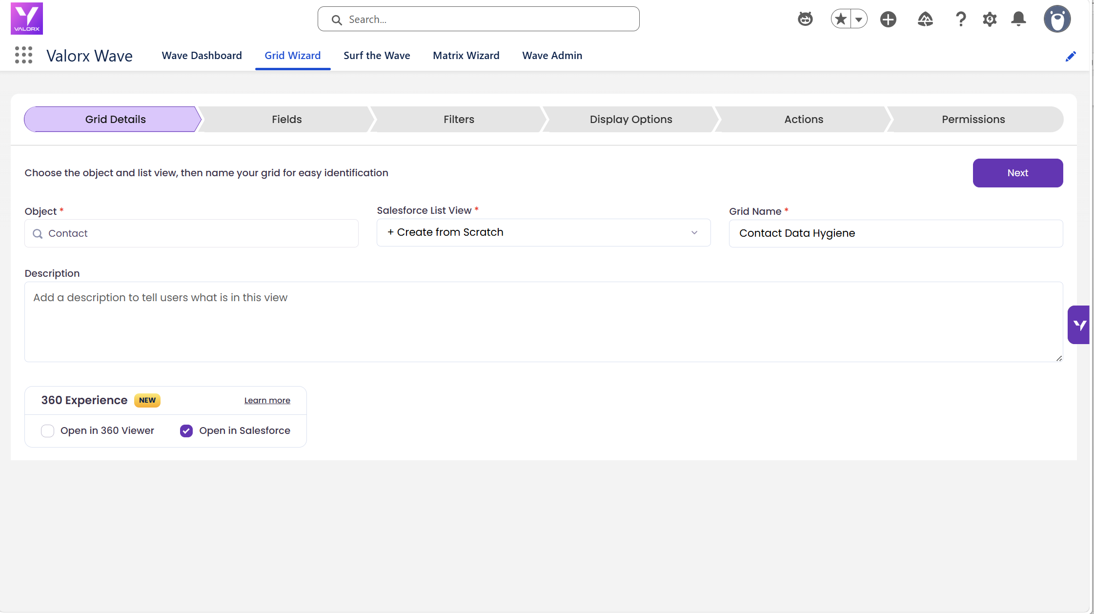Enable the Open in 360 Viewer checkbox
This screenshot has height=614, width=1094.
(47, 431)
